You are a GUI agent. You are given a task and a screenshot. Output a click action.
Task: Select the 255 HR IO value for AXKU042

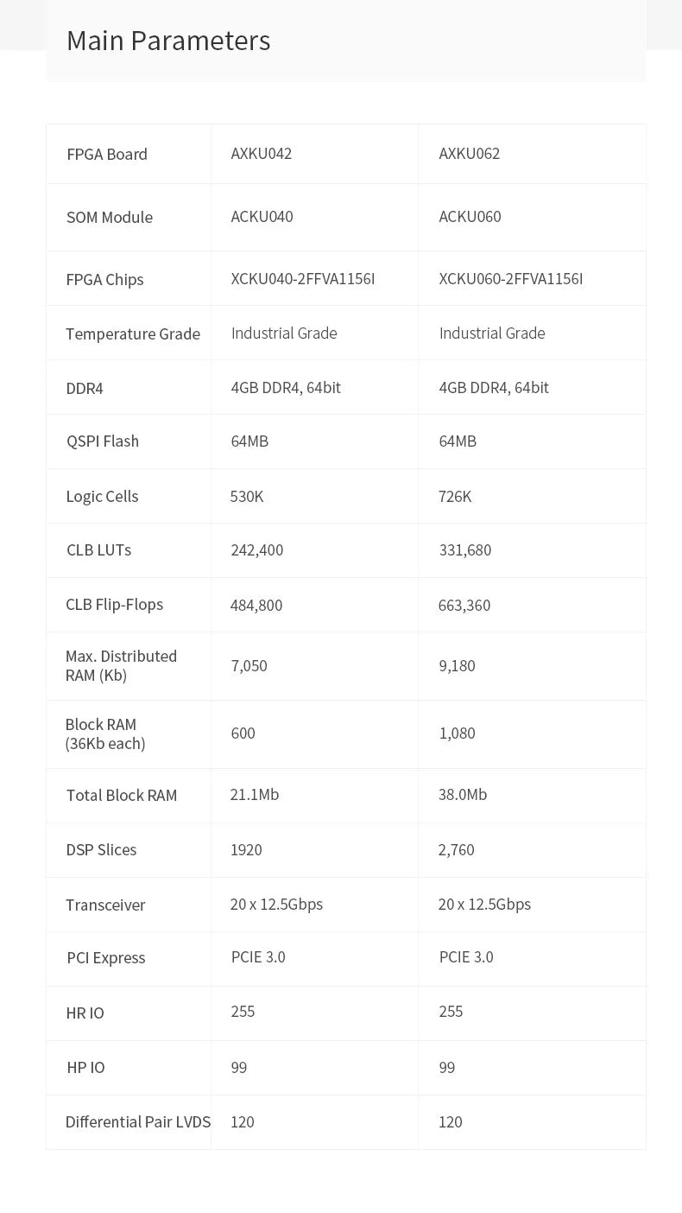click(243, 1011)
